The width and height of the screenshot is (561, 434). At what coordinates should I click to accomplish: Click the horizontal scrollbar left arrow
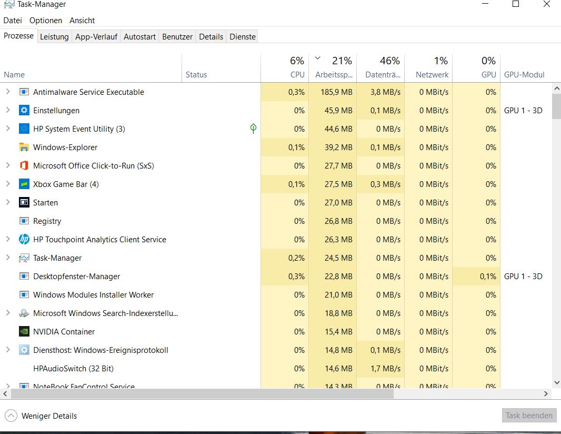[5, 394]
